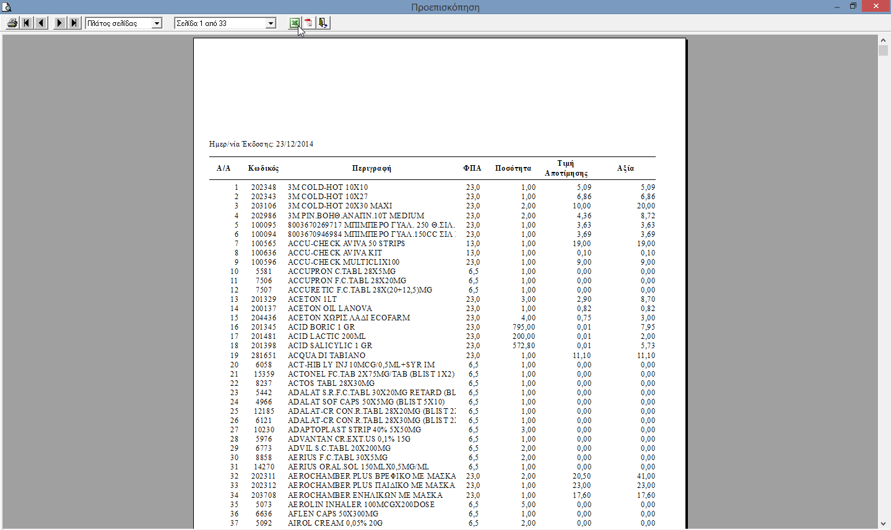
Task: Go to the previous page
Action: click(41, 23)
